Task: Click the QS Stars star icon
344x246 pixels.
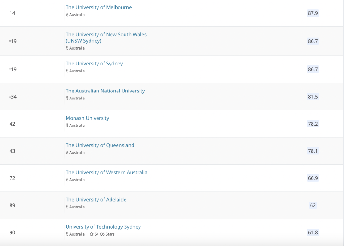Action: point(91,234)
